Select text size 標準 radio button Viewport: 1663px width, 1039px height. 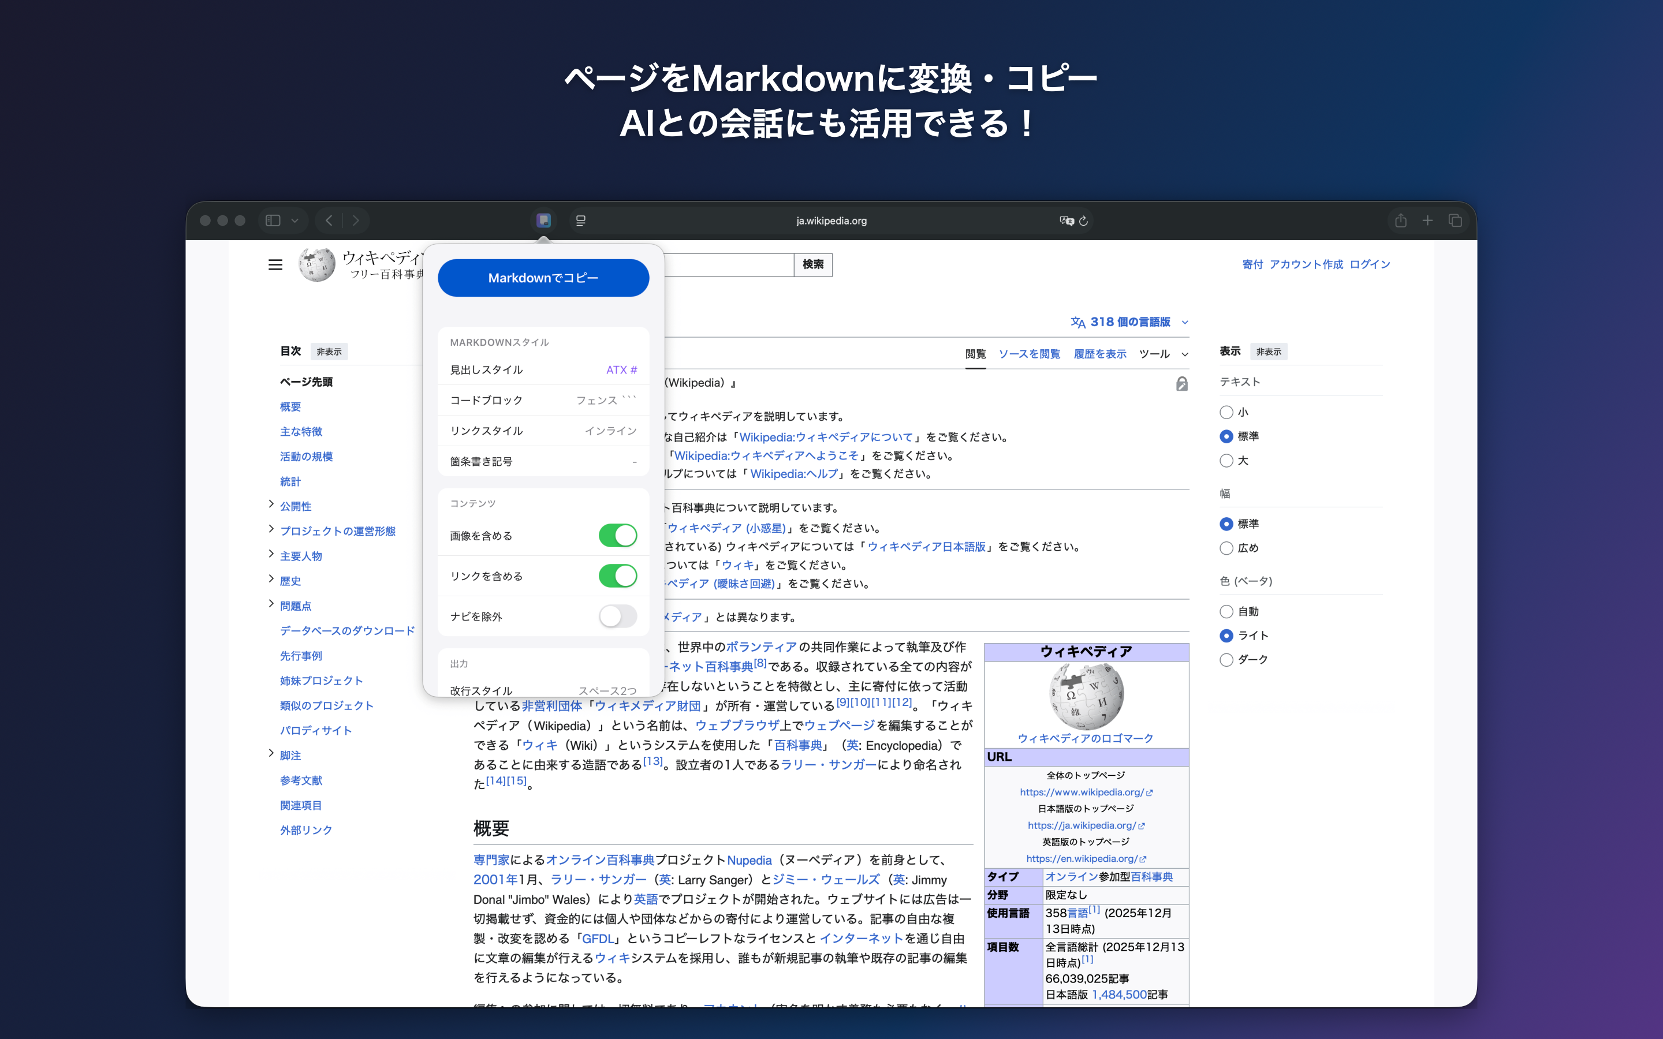click(1226, 436)
